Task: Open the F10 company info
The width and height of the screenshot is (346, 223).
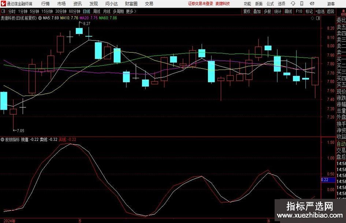Action: (299, 11)
